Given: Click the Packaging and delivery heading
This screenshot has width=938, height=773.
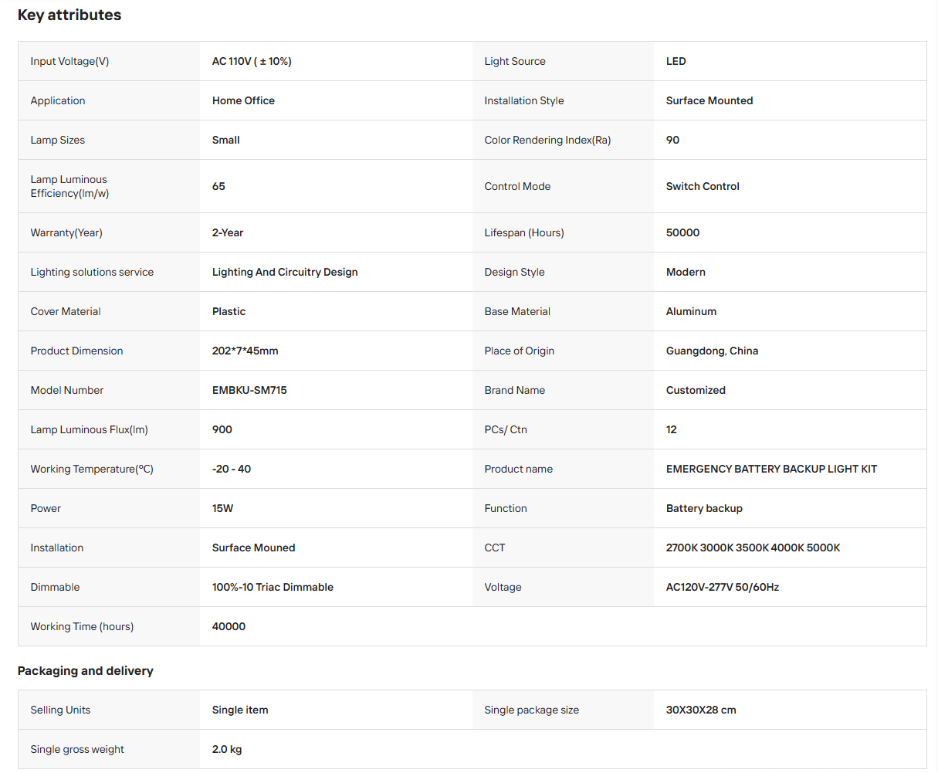Looking at the screenshot, I should point(86,670).
